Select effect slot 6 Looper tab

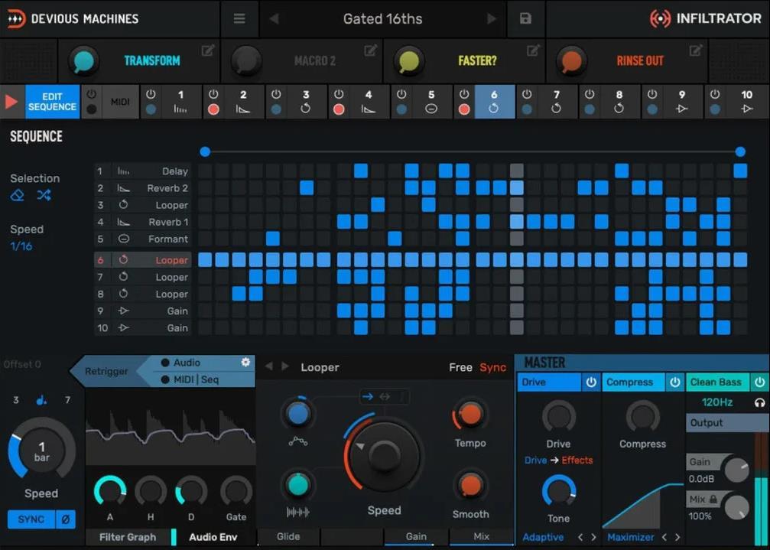point(493,102)
